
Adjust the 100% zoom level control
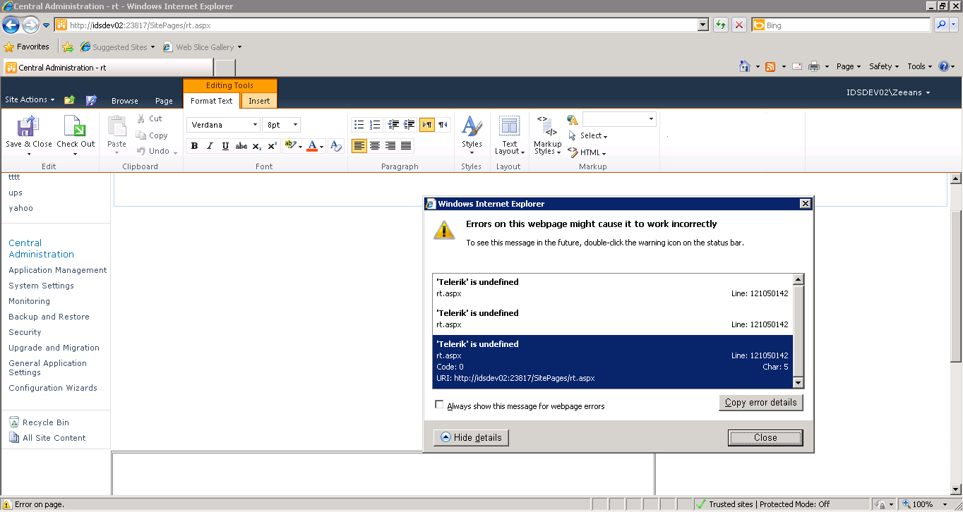(926, 504)
